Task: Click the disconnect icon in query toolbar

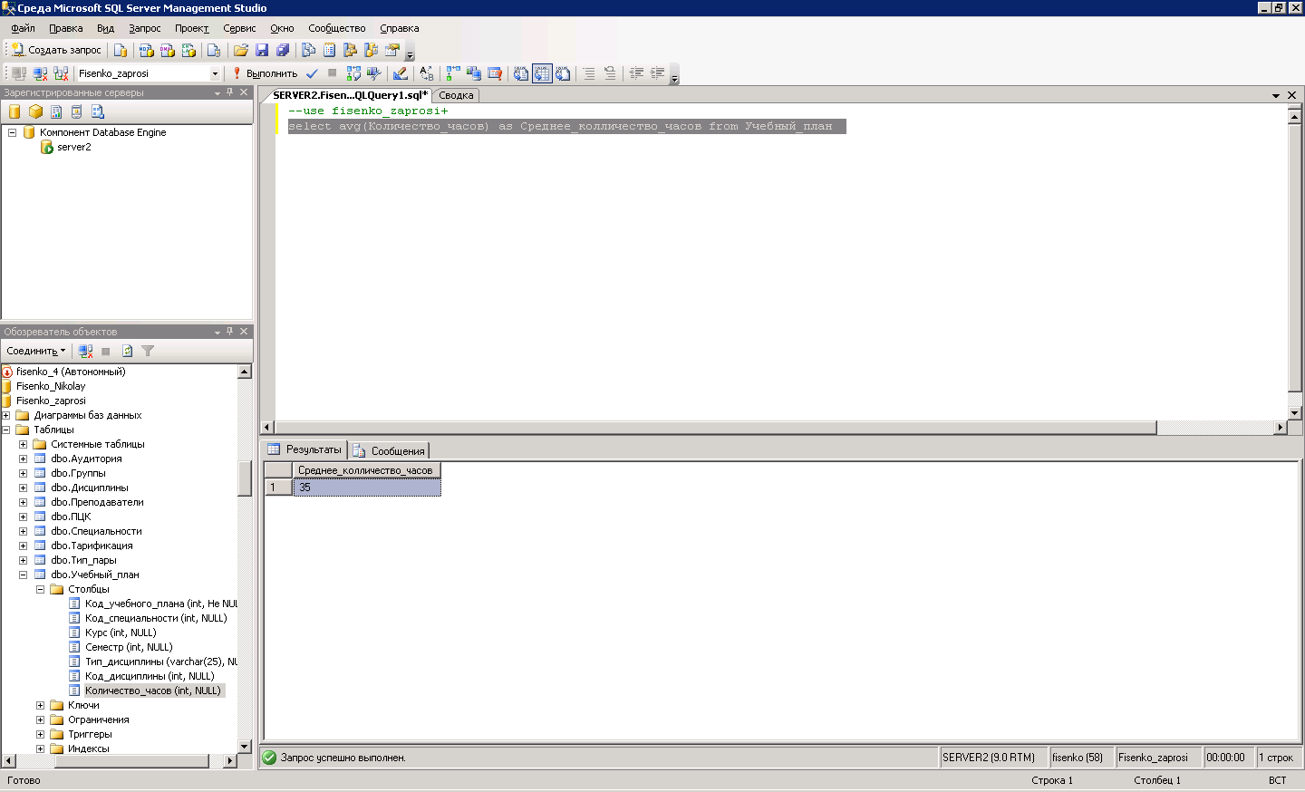Action: tap(40, 73)
